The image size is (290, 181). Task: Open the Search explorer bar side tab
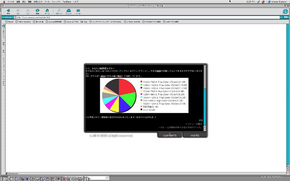[3, 52]
